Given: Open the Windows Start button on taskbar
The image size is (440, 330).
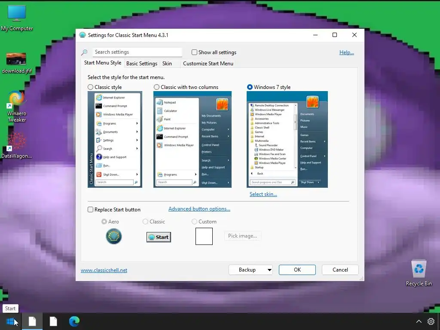Looking at the screenshot, I should pos(10,321).
